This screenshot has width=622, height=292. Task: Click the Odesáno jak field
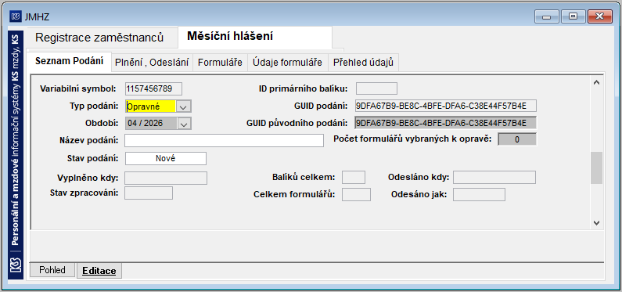[x=479, y=195]
